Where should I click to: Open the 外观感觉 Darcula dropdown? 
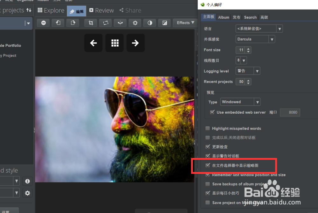tap(255, 39)
